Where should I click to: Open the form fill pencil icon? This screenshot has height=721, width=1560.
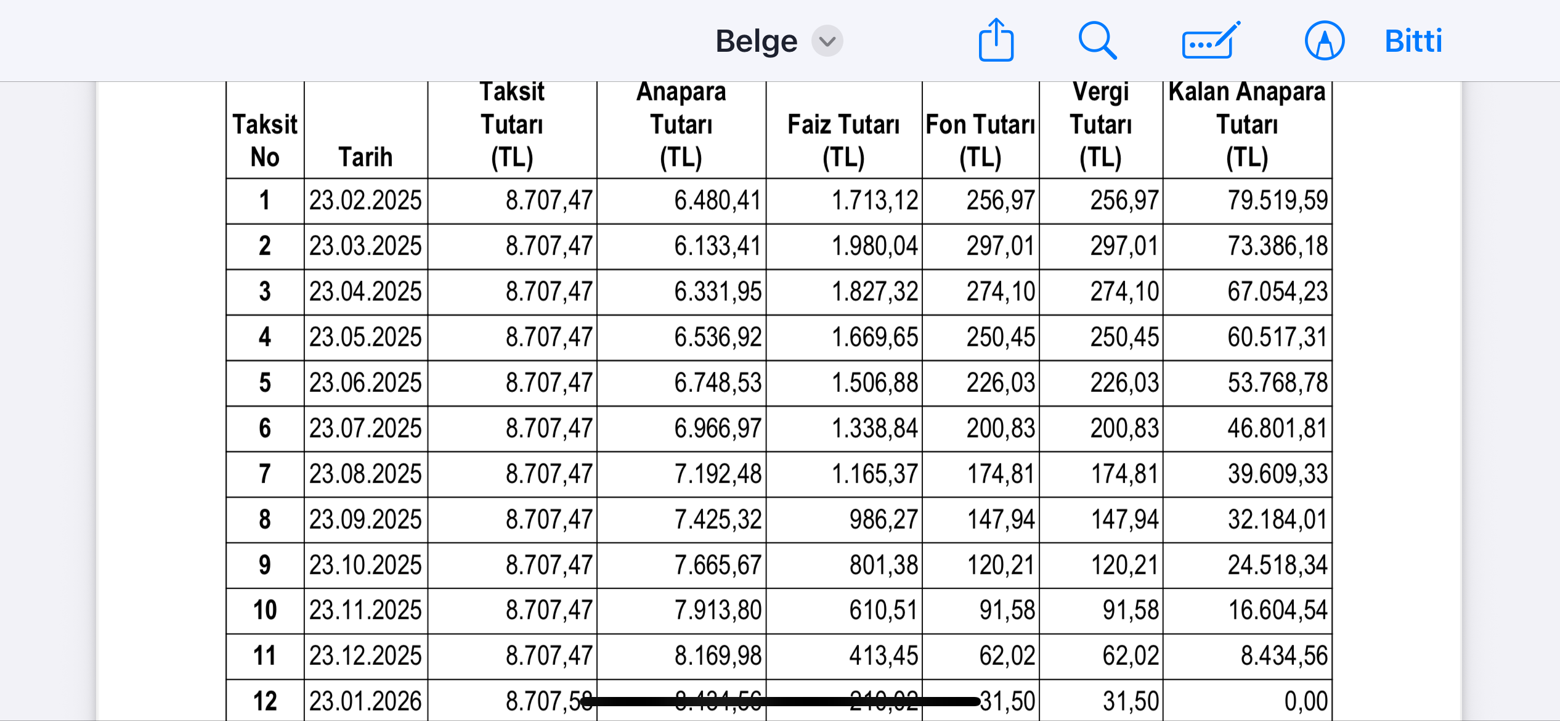pyautogui.click(x=1210, y=41)
